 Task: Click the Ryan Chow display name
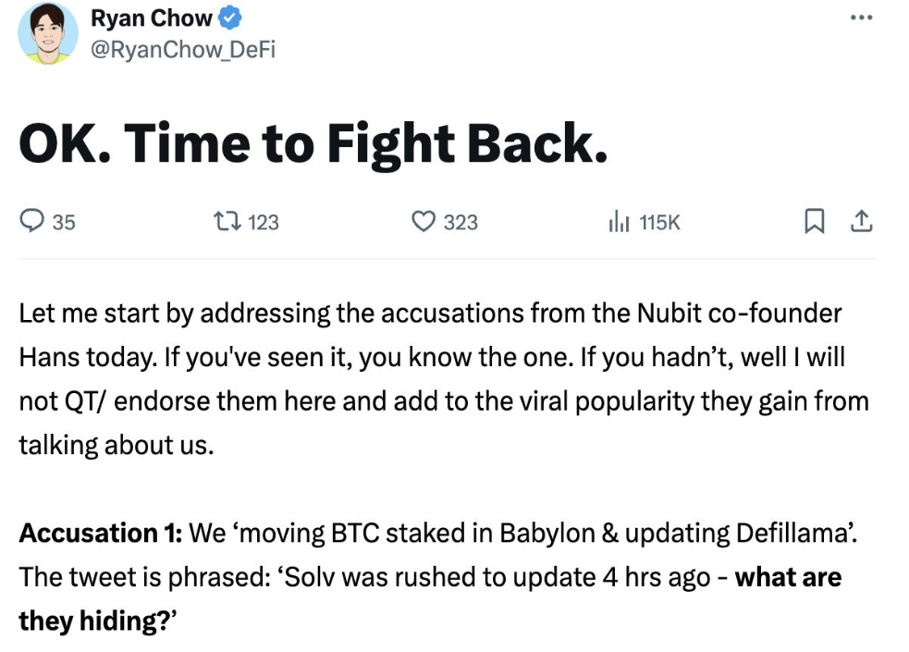point(152,18)
